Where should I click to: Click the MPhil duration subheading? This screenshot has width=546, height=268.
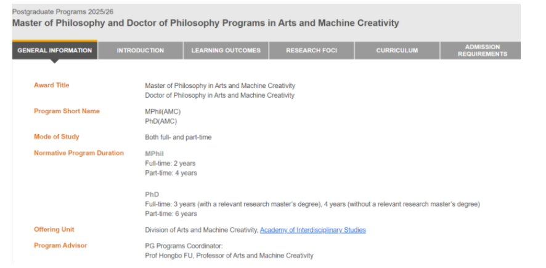click(x=154, y=153)
